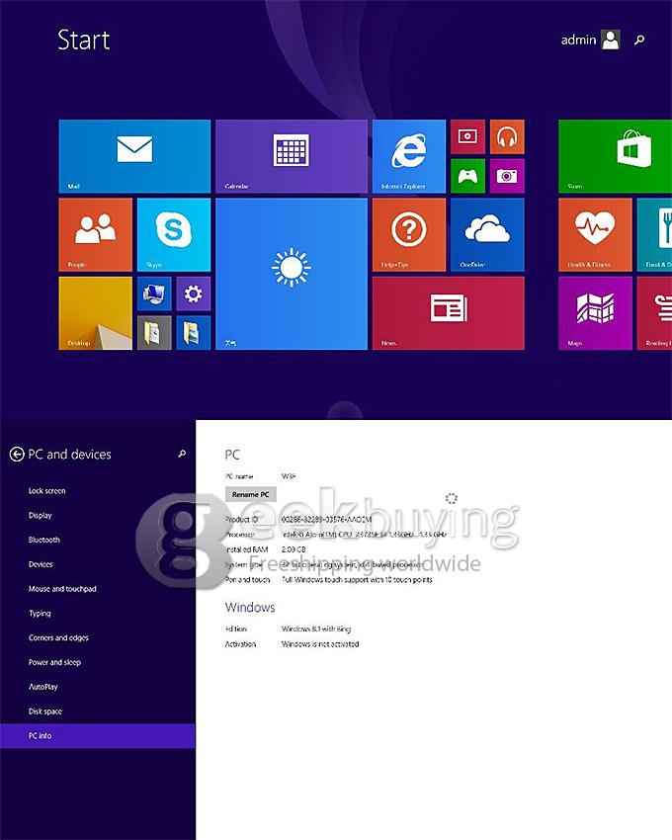Open the Pictures folder tile

pyautogui.click(x=194, y=333)
